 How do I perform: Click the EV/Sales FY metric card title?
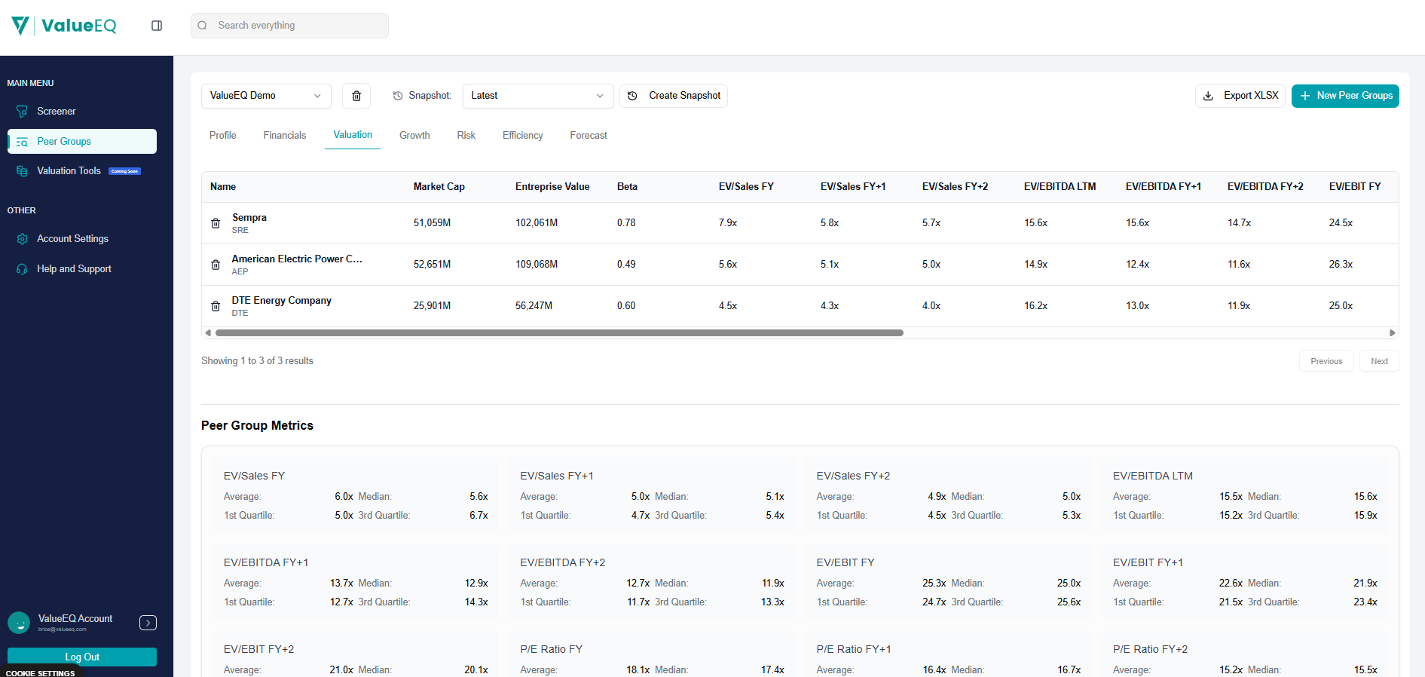(254, 476)
